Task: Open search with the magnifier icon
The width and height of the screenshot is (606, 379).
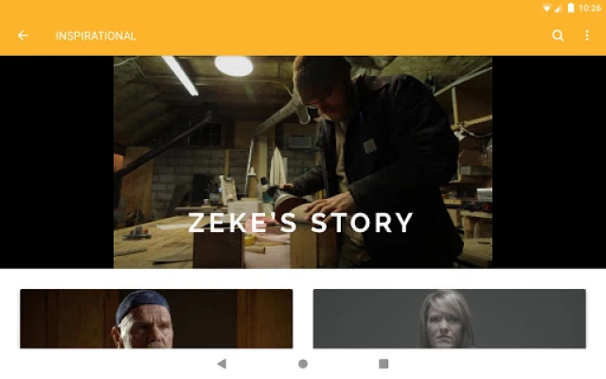Action: pos(558,36)
